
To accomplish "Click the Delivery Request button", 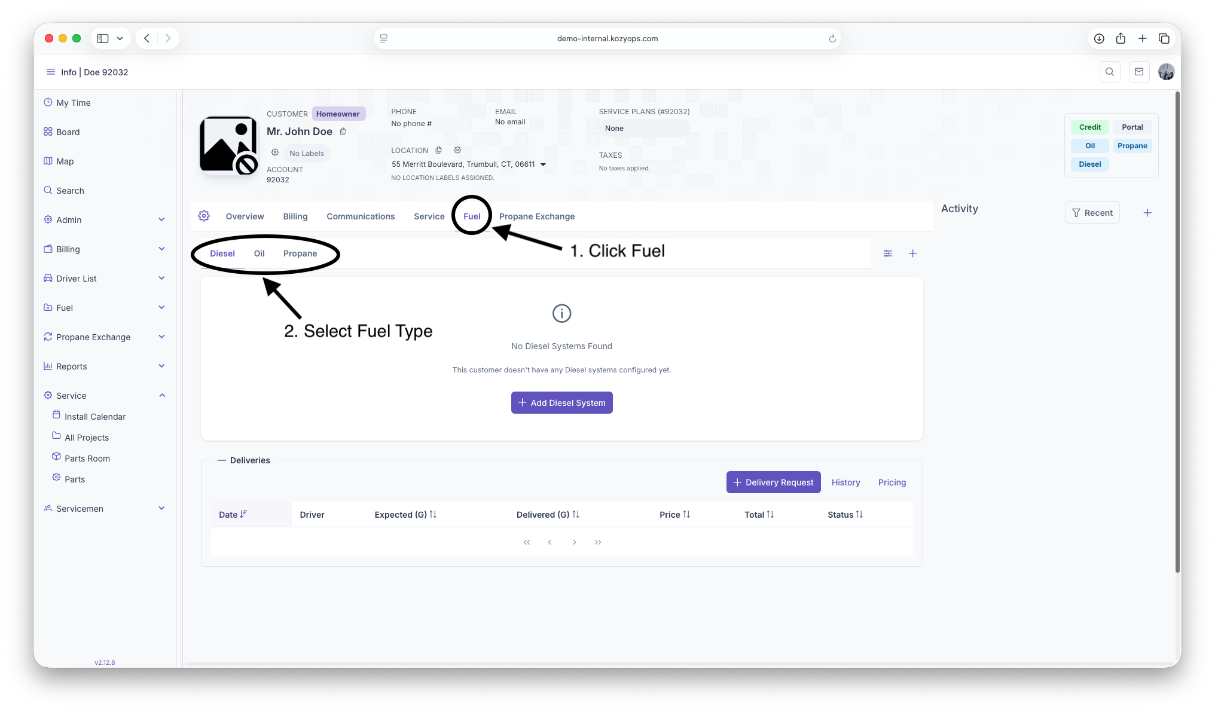I will pyautogui.click(x=773, y=482).
